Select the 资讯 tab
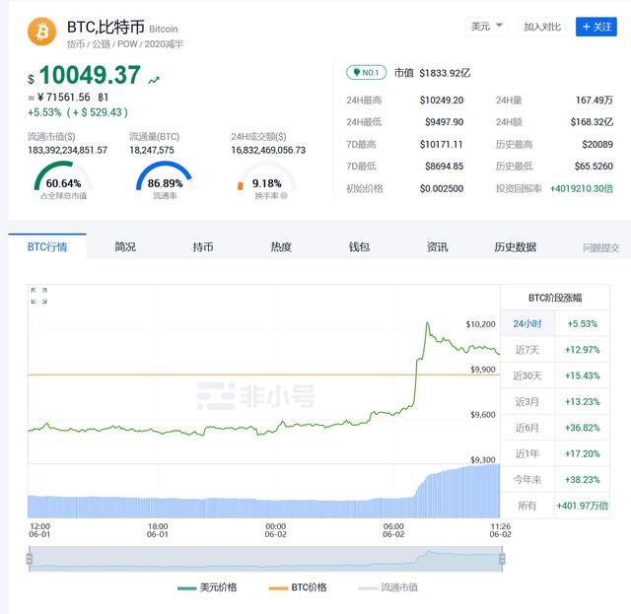The height and width of the screenshot is (614, 631). (x=437, y=246)
